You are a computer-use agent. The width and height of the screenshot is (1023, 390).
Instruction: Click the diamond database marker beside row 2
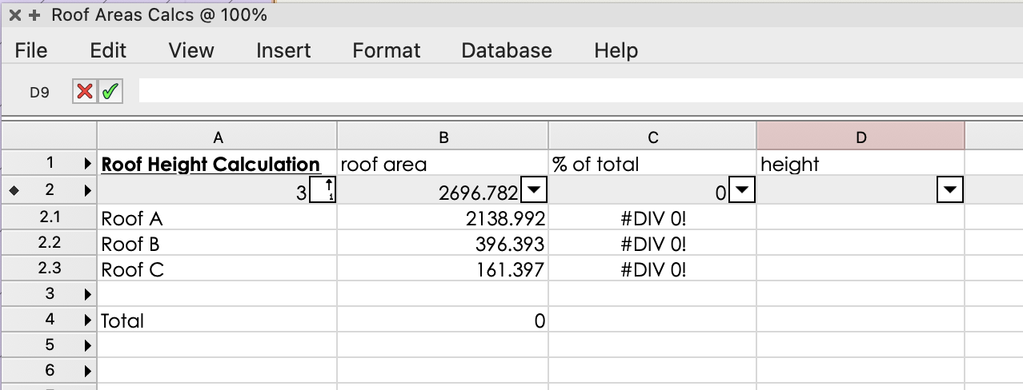tap(14, 190)
